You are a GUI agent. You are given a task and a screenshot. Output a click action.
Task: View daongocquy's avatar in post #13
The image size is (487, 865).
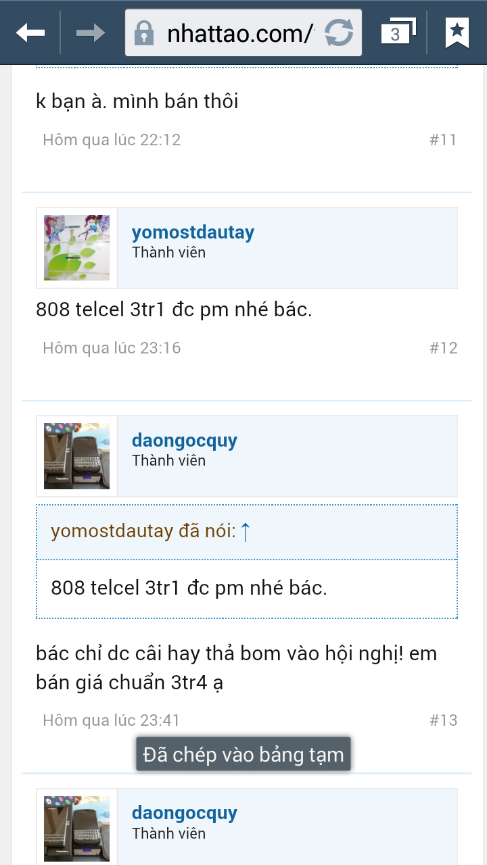76,456
